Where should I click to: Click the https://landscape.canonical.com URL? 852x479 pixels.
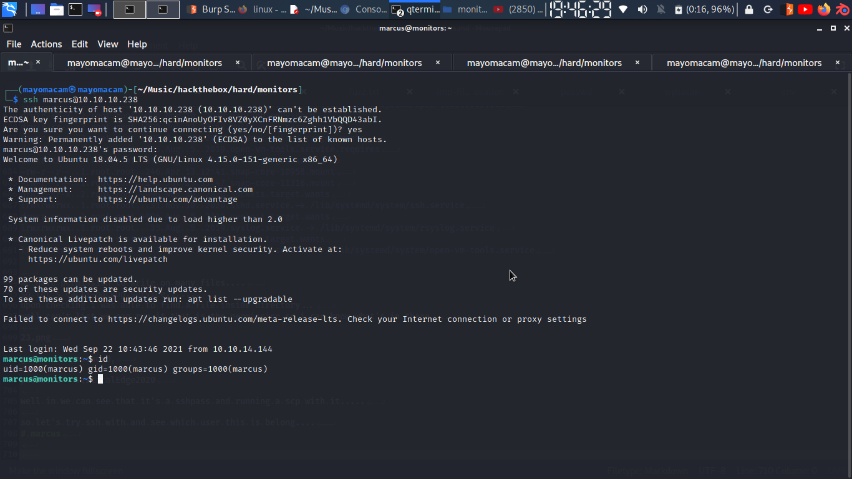click(175, 190)
